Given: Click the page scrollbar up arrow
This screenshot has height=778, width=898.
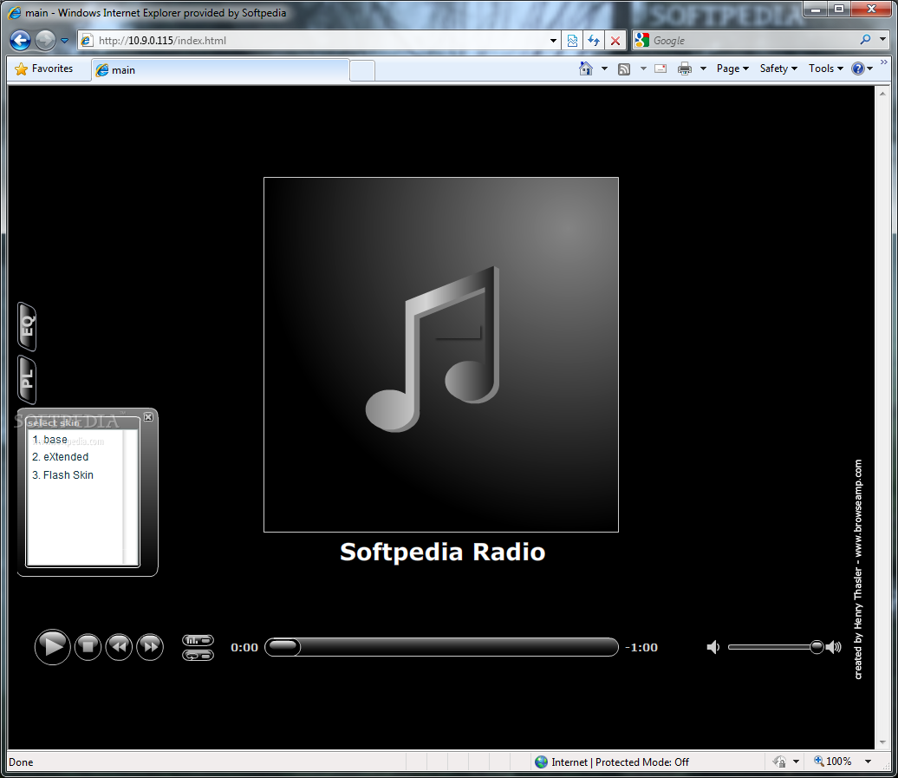Looking at the screenshot, I should point(882,93).
